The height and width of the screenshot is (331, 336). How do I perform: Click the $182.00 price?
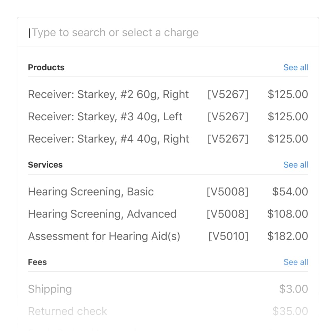[288, 236]
